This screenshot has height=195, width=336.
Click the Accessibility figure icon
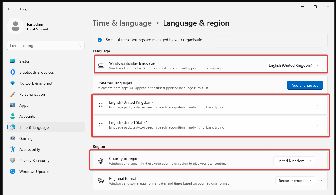(x=13, y=149)
